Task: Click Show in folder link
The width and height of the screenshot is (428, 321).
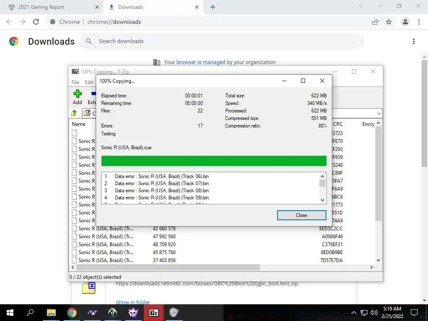Action: tap(133, 302)
